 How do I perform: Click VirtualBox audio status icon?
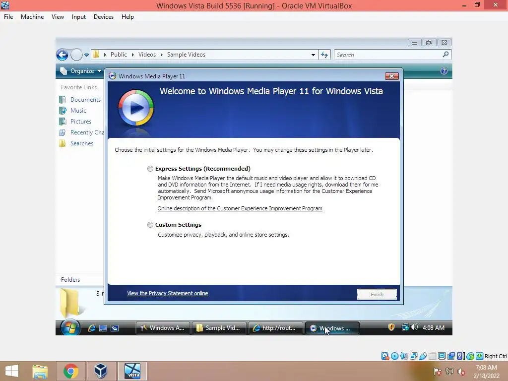(x=404, y=356)
